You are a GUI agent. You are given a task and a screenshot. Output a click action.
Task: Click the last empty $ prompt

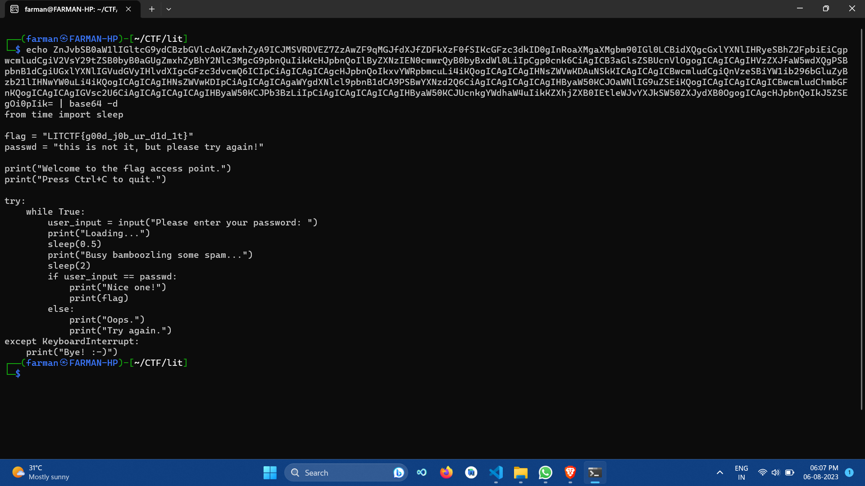(18, 373)
